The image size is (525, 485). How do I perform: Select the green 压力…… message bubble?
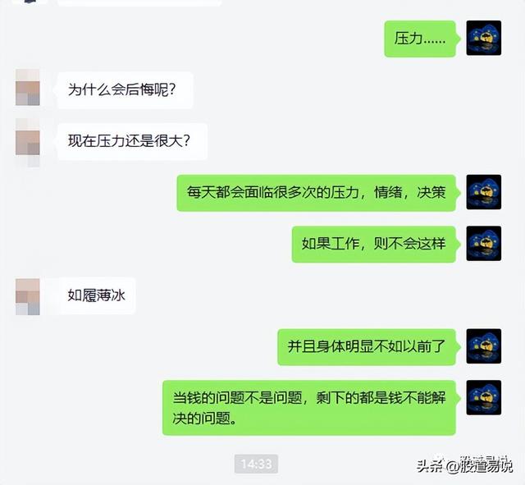coord(420,39)
